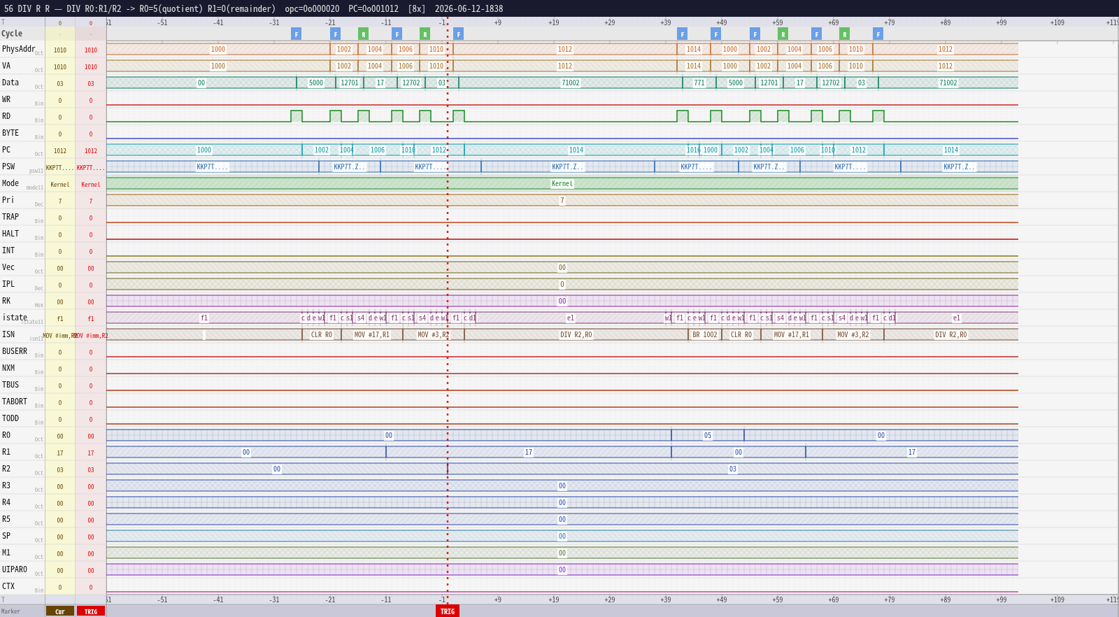1119x617 pixels.
Task: Click the Cycle header label
Action: pos(12,34)
